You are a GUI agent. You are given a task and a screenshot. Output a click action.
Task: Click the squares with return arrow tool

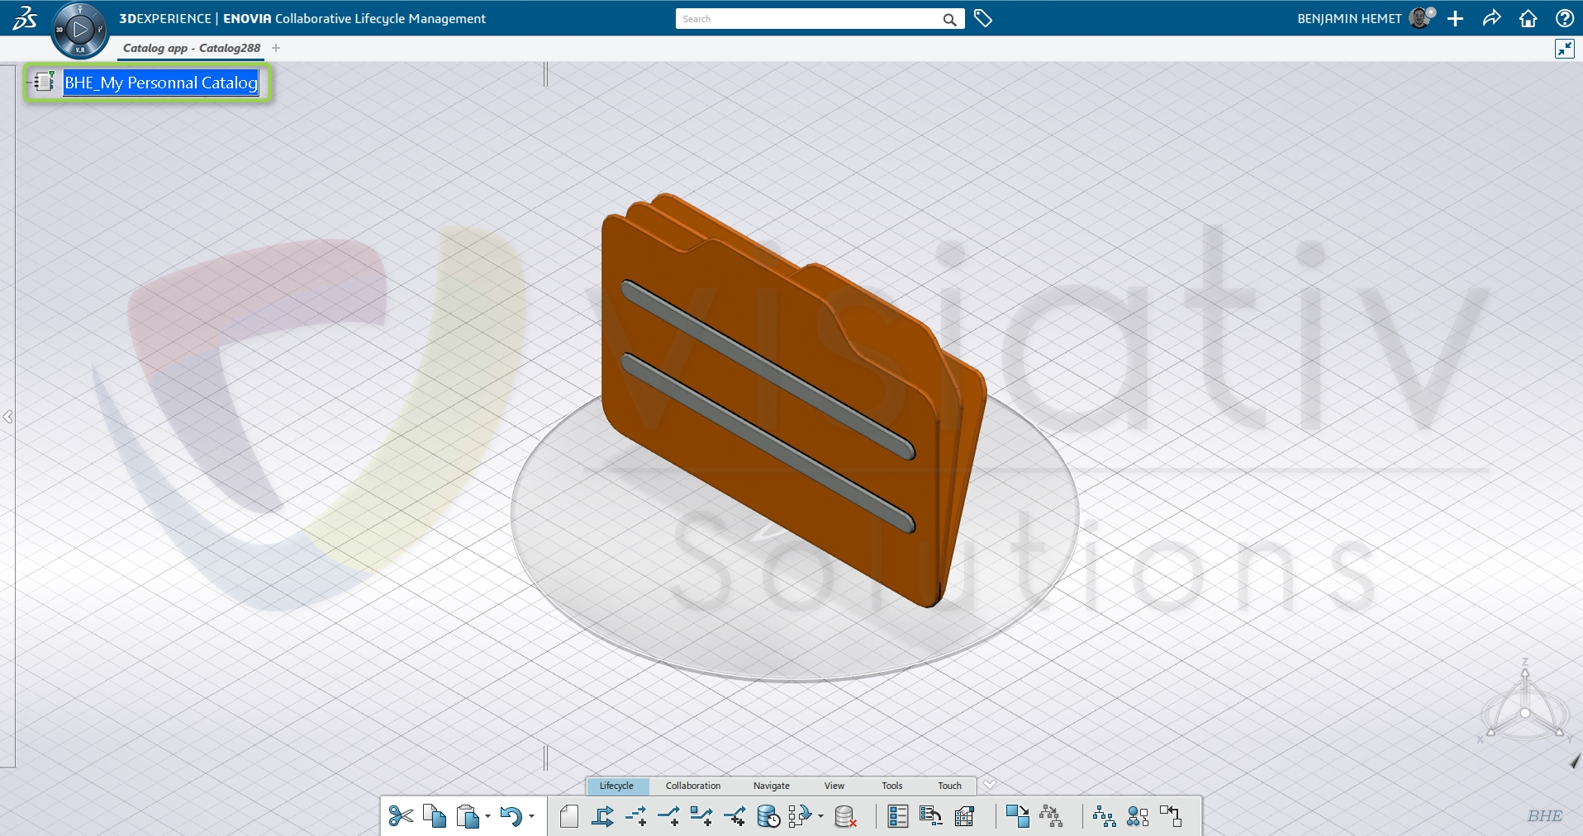(x=1171, y=816)
